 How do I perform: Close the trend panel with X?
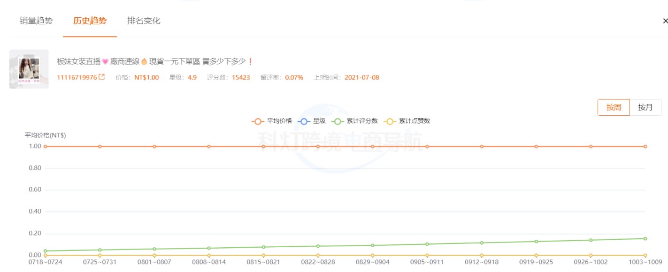coord(665,21)
